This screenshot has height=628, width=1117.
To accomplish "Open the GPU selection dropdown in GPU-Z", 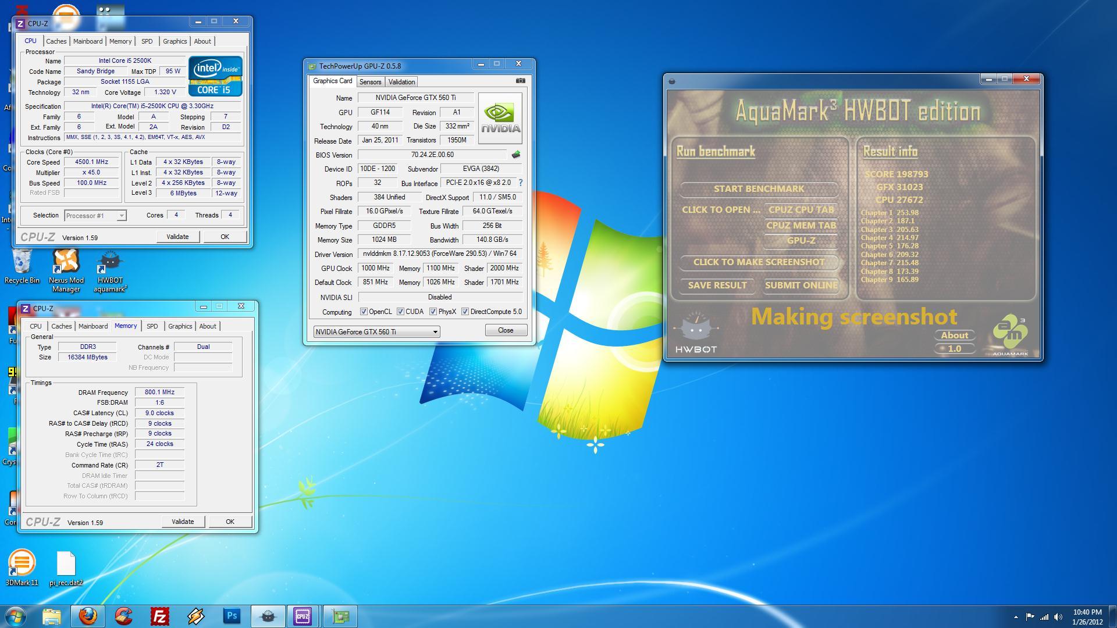I will [x=376, y=331].
